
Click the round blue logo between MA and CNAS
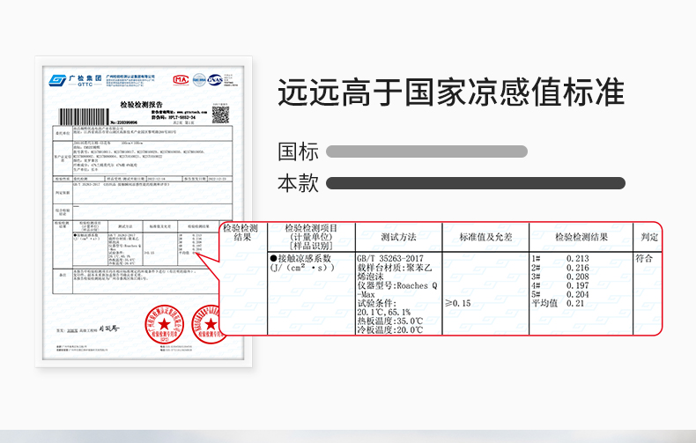click(x=199, y=80)
